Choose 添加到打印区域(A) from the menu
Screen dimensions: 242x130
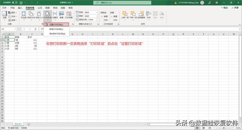point(56,34)
